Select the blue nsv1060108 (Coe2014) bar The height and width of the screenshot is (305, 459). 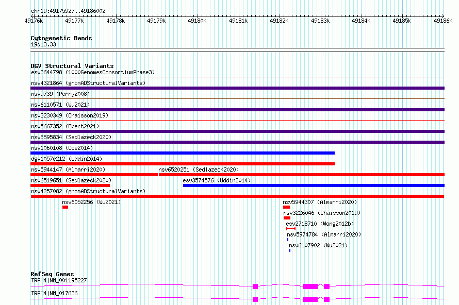183,153
